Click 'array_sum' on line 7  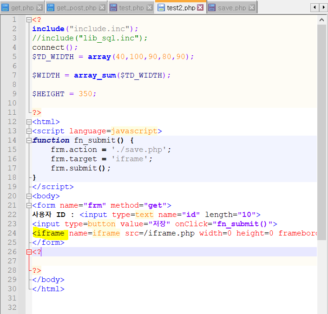tap(95, 75)
